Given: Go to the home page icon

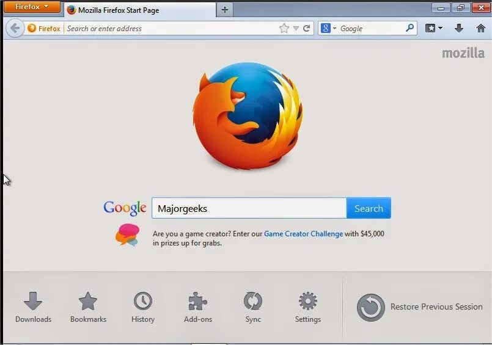Looking at the screenshot, I should [481, 28].
